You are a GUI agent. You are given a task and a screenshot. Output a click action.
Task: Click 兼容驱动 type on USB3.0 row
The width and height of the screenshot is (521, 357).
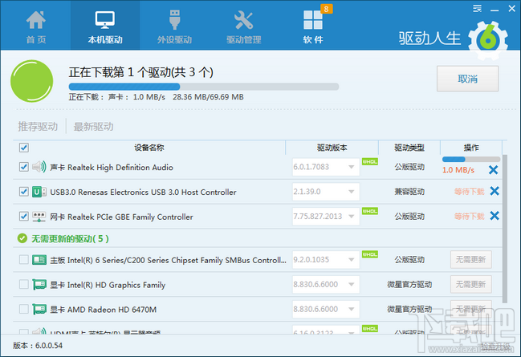409,192
